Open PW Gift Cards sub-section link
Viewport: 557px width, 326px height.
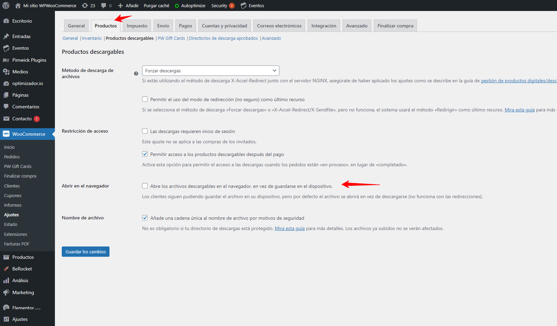pos(171,38)
